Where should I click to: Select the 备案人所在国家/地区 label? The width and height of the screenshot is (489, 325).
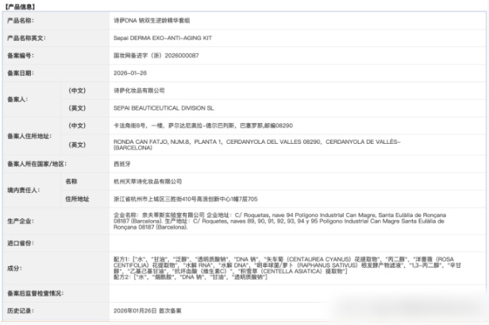(37, 164)
